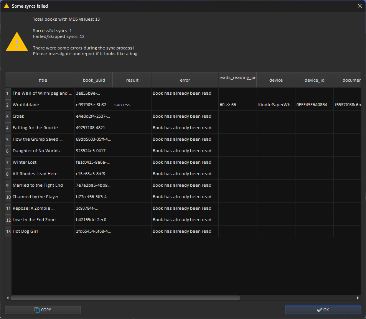The width and height of the screenshot is (366, 319).
Task: Click uuid cell 1fd65454-5f68-4...
Action: click(94, 231)
